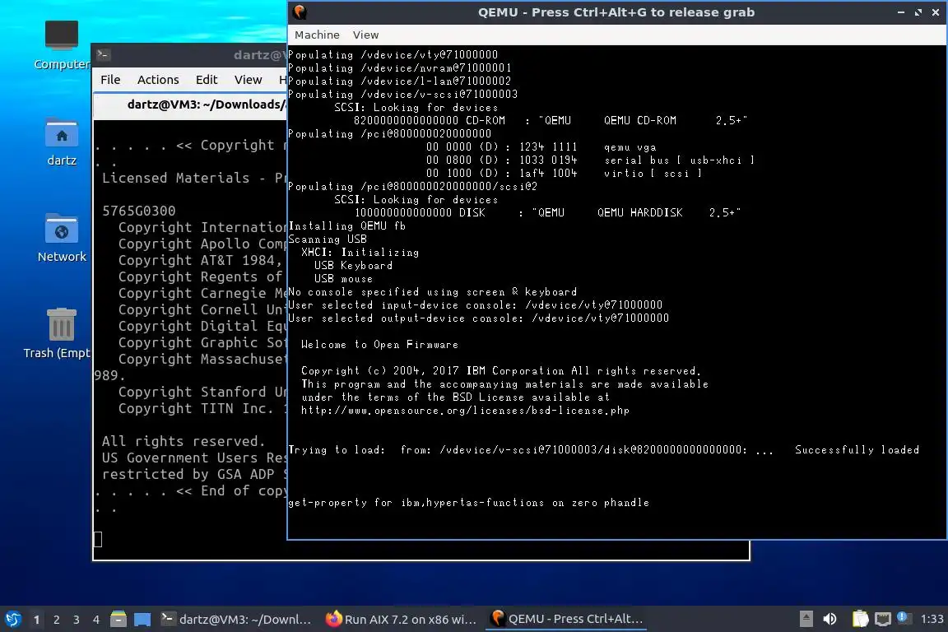Click the removable media eject tray icon
Viewport: 948px width, 632px height.
[806, 619]
